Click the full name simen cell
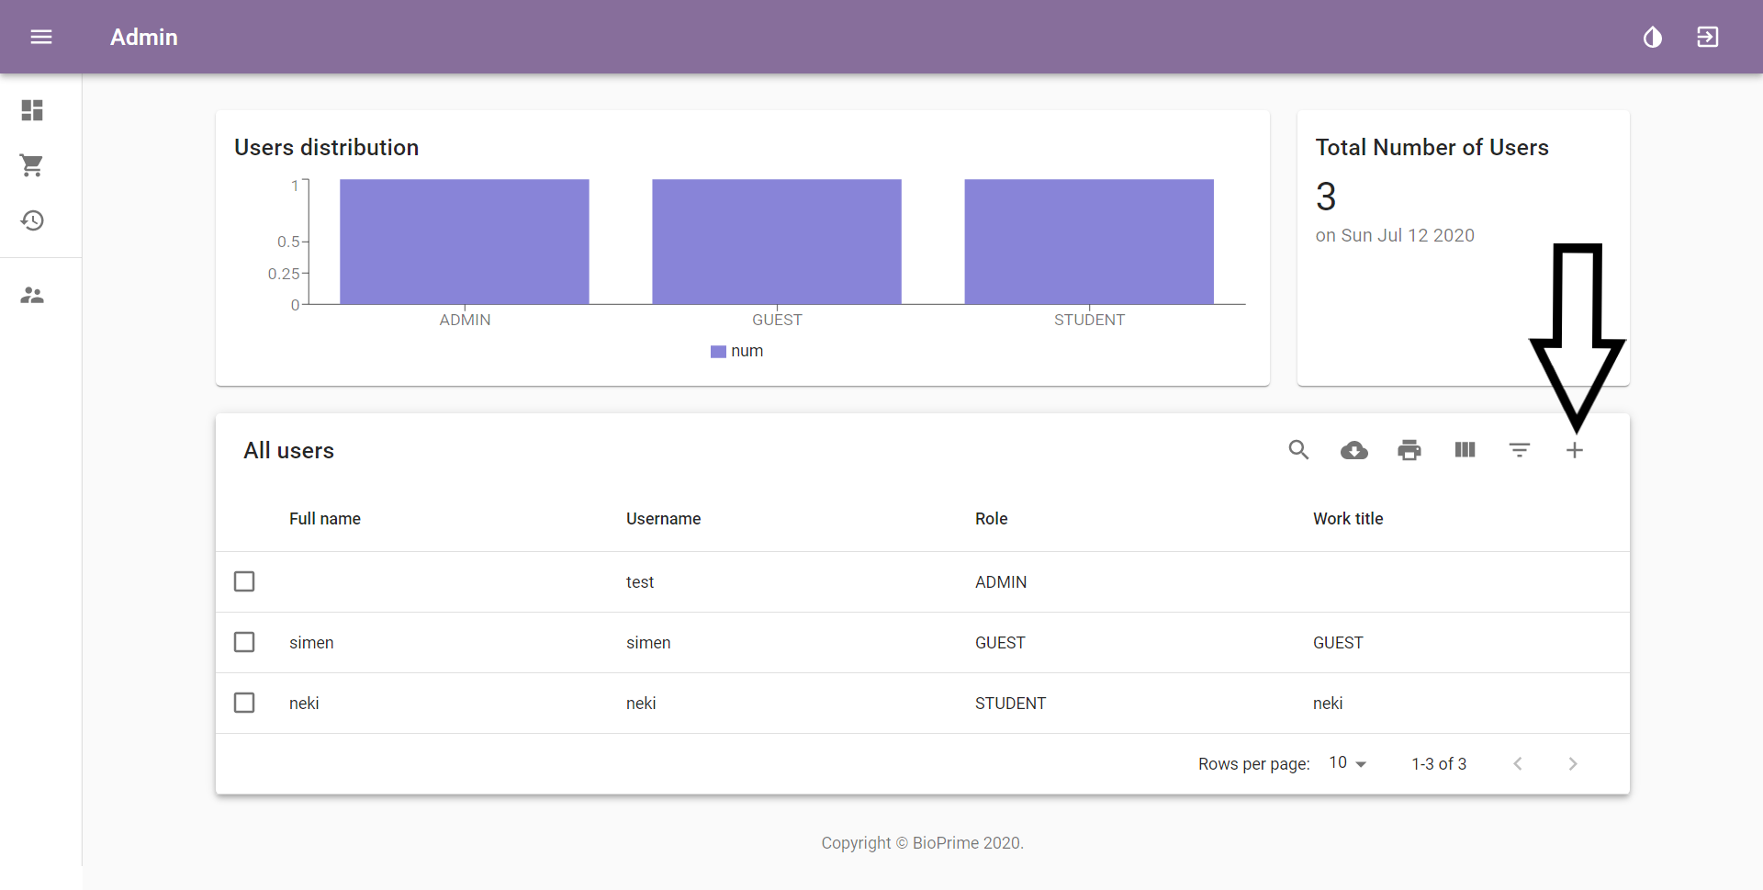 point(311,643)
